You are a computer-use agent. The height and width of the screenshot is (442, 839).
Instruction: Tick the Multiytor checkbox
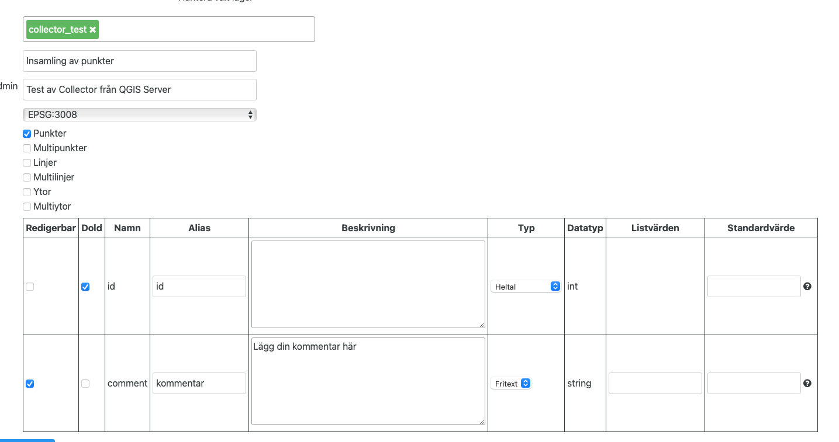tap(27, 207)
